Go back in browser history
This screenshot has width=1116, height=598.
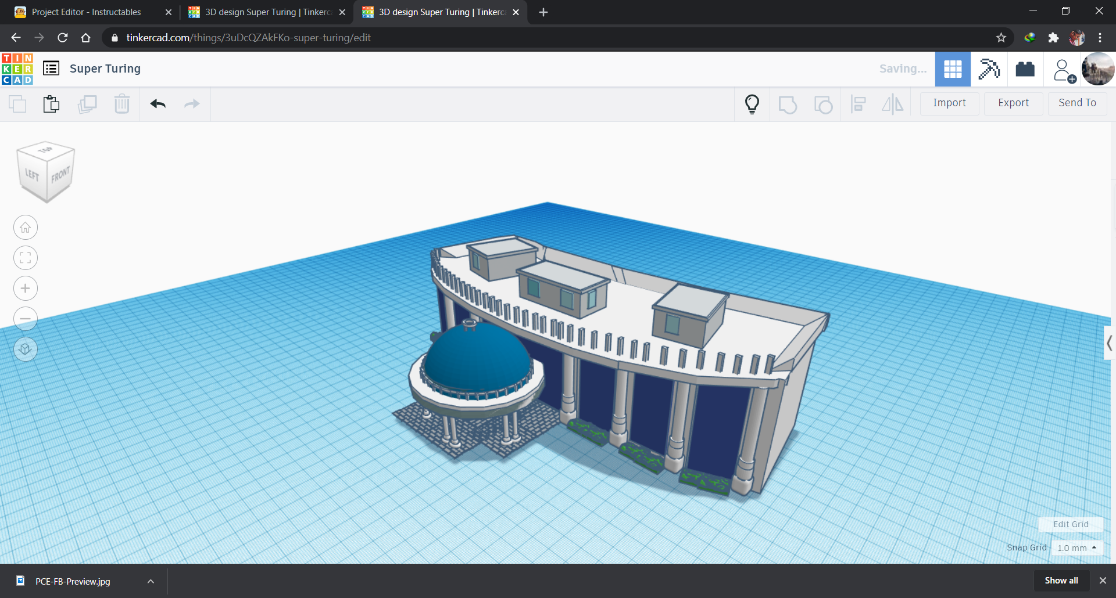[x=16, y=38]
